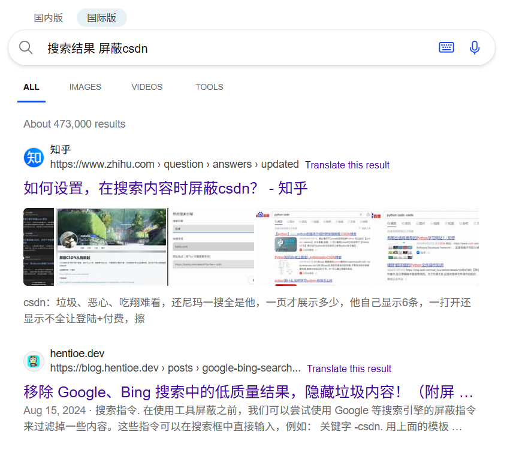This screenshot has width=519, height=456.
Task: Translate the Zhihu result
Action: point(347,164)
